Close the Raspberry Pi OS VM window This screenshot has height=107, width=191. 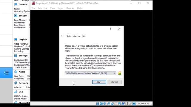point(148,3)
